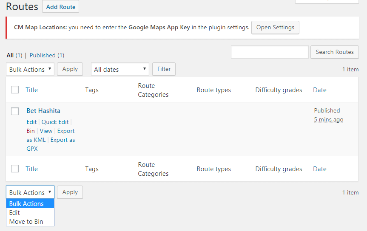367x231 pixels.
Task: Open the top Bulk Actions dropdown
Action: coord(30,69)
